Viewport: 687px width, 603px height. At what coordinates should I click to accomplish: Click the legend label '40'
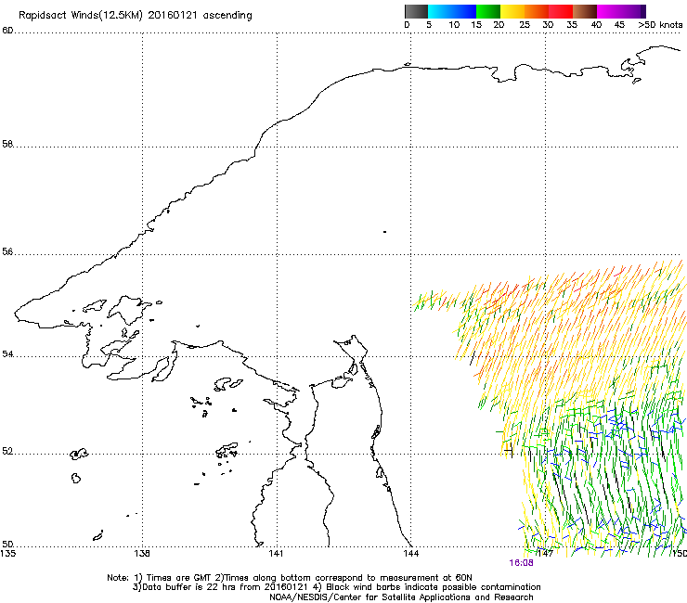pos(596,25)
